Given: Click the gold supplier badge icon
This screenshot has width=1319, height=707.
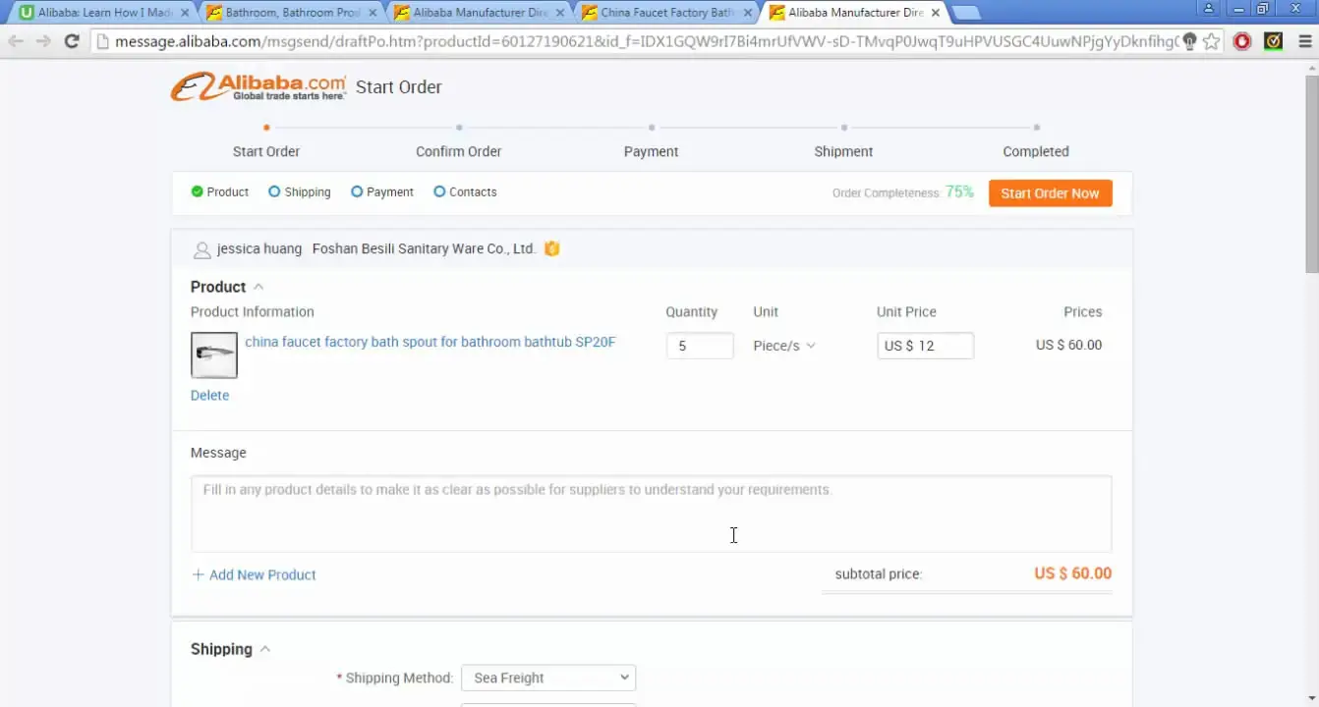Looking at the screenshot, I should 551,248.
